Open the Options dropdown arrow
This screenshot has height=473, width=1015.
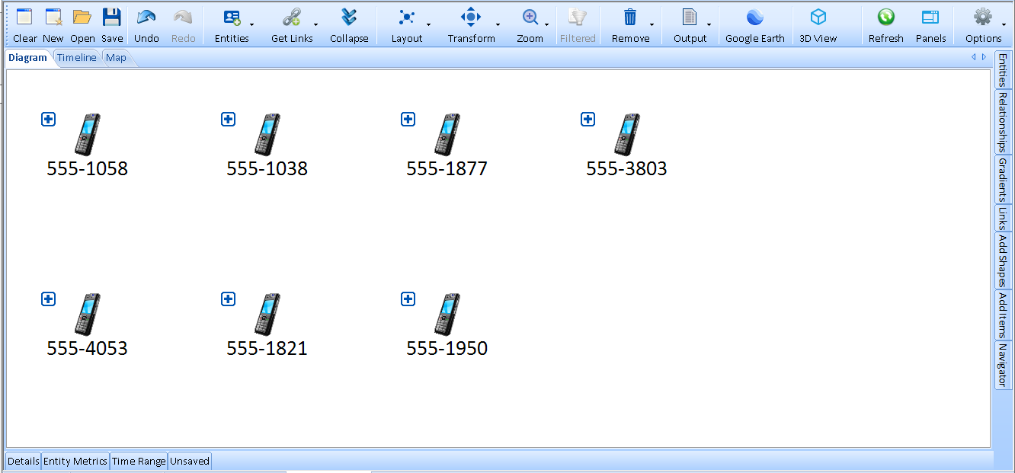[1004, 25]
